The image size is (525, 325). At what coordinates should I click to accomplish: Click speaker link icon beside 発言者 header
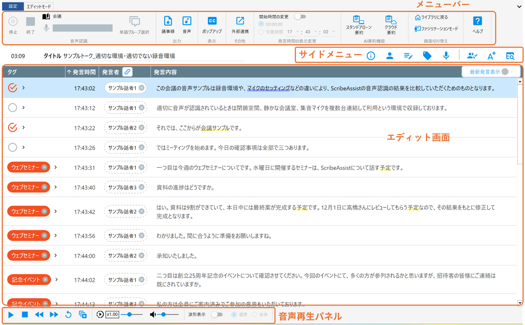pyautogui.click(x=128, y=72)
